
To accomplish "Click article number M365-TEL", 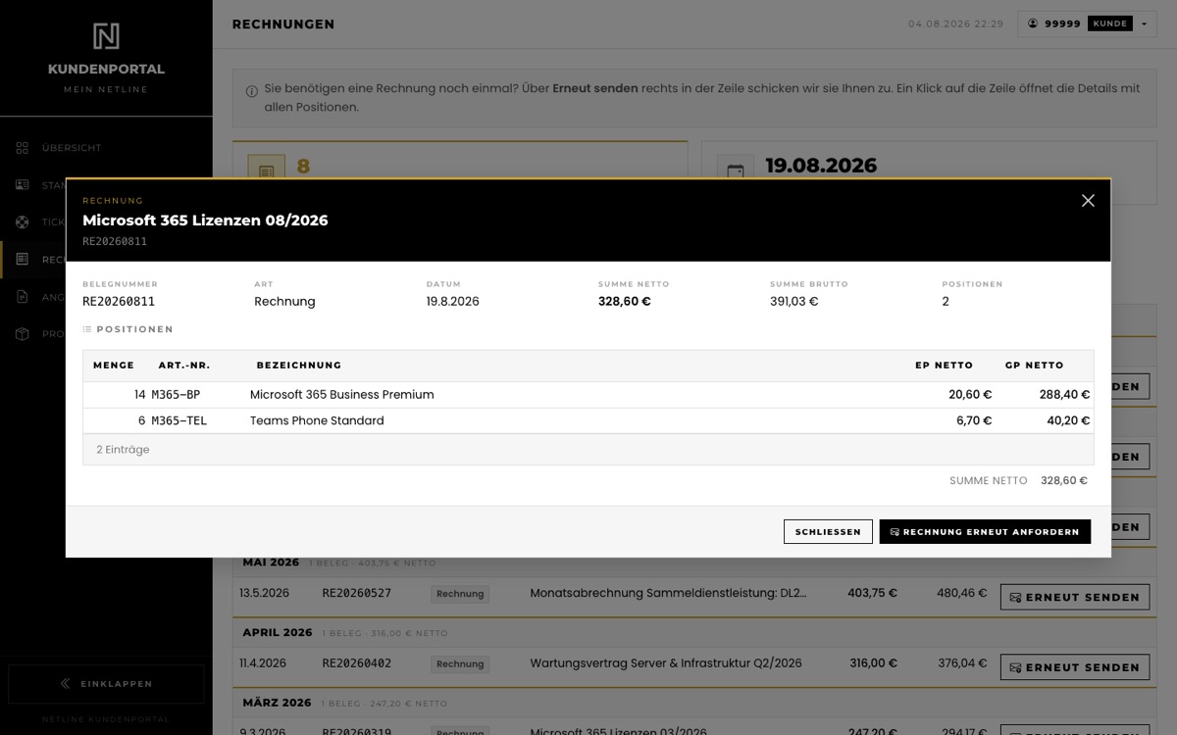I will point(179,420).
